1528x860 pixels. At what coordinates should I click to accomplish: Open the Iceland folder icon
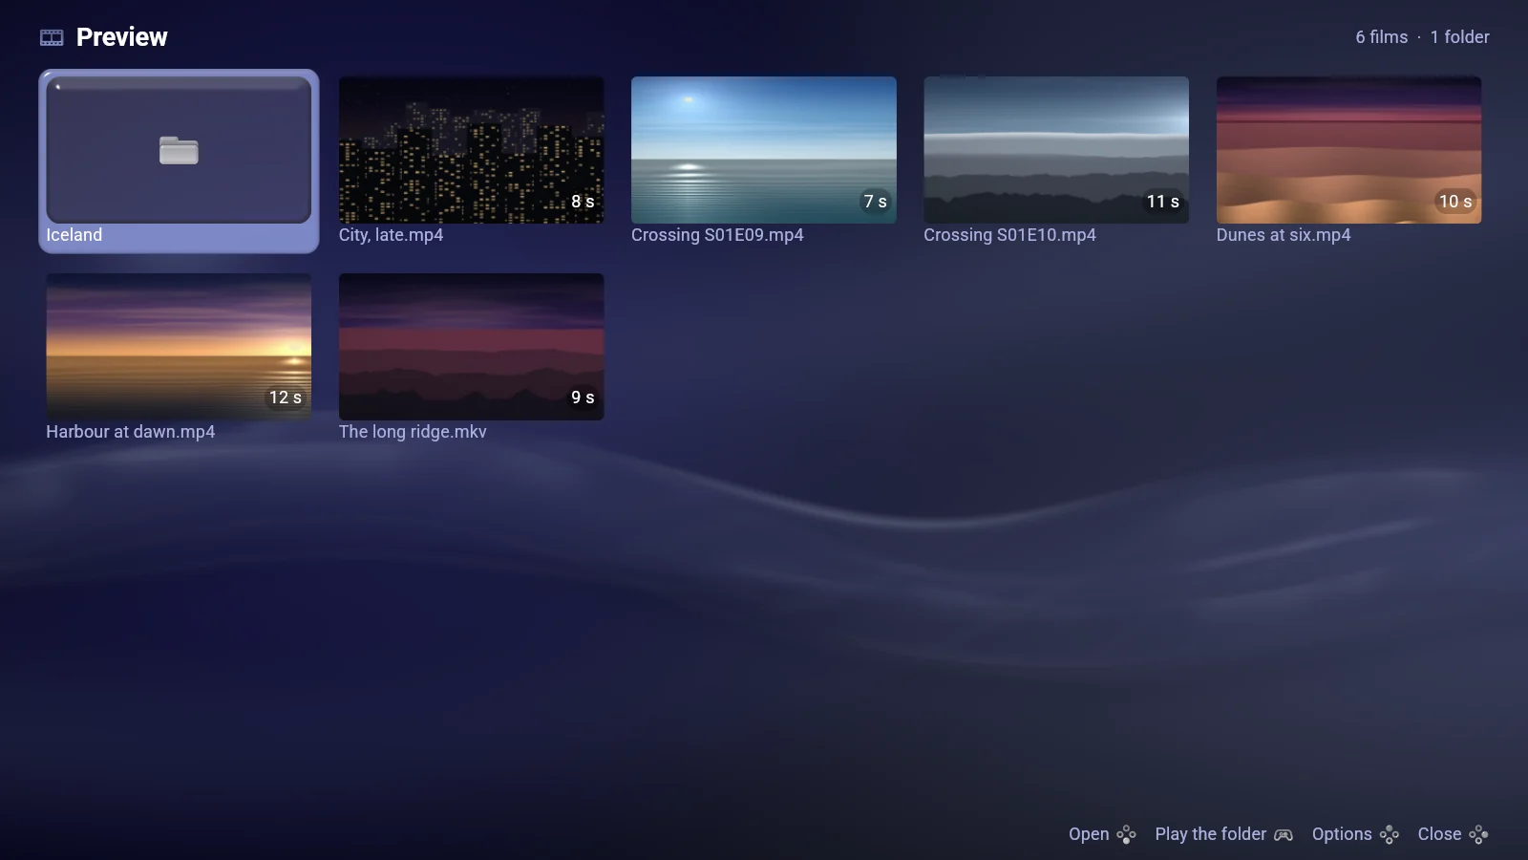(x=179, y=150)
